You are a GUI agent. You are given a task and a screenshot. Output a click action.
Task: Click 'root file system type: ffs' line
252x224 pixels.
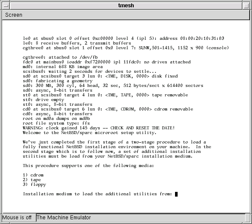click(56, 123)
